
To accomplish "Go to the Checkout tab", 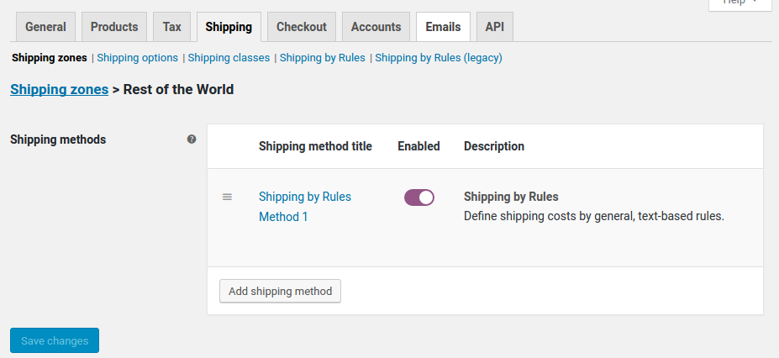I will [x=302, y=27].
